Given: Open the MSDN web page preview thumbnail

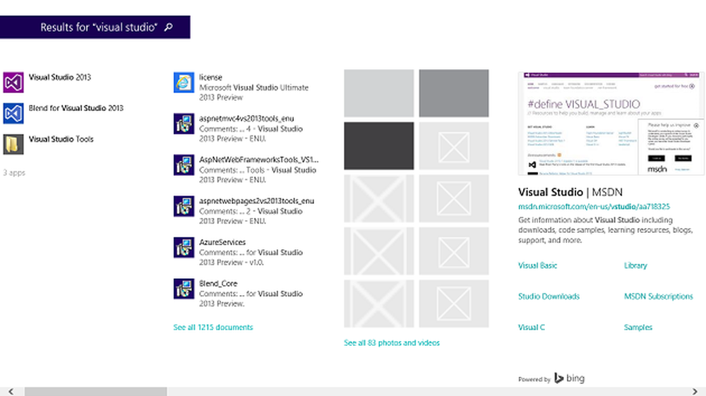Looking at the screenshot, I should pyautogui.click(x=611, y=124).
